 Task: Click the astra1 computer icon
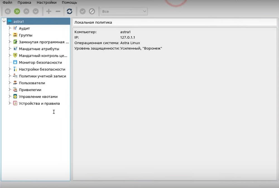(x=9, y=21)
